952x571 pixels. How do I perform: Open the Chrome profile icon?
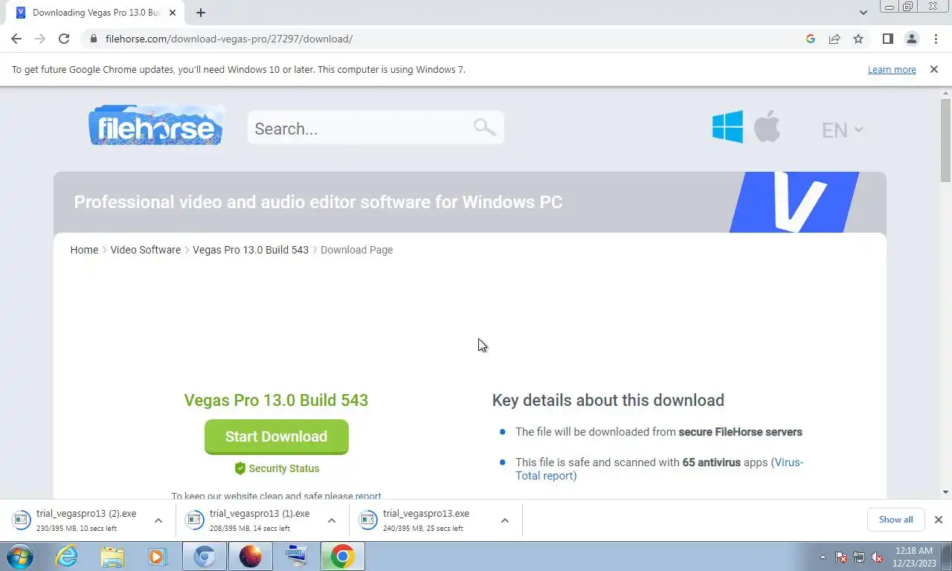point(911,39)
